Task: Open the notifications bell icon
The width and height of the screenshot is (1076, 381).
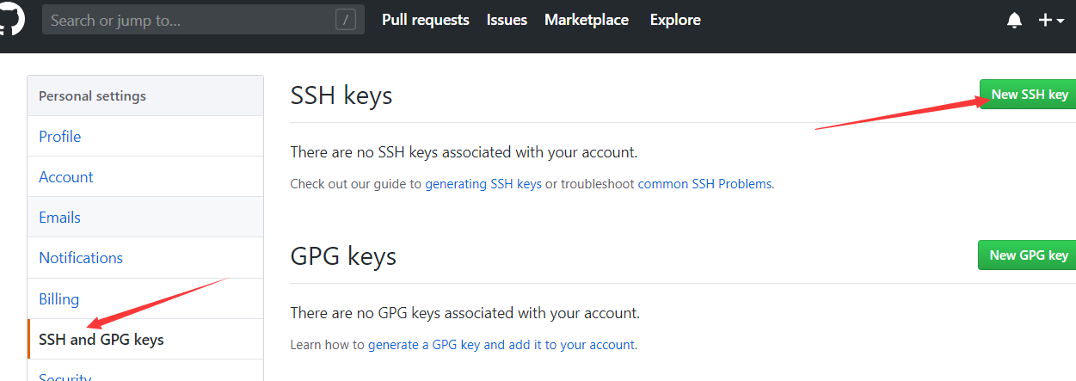Action: (x=1014, y=21)
